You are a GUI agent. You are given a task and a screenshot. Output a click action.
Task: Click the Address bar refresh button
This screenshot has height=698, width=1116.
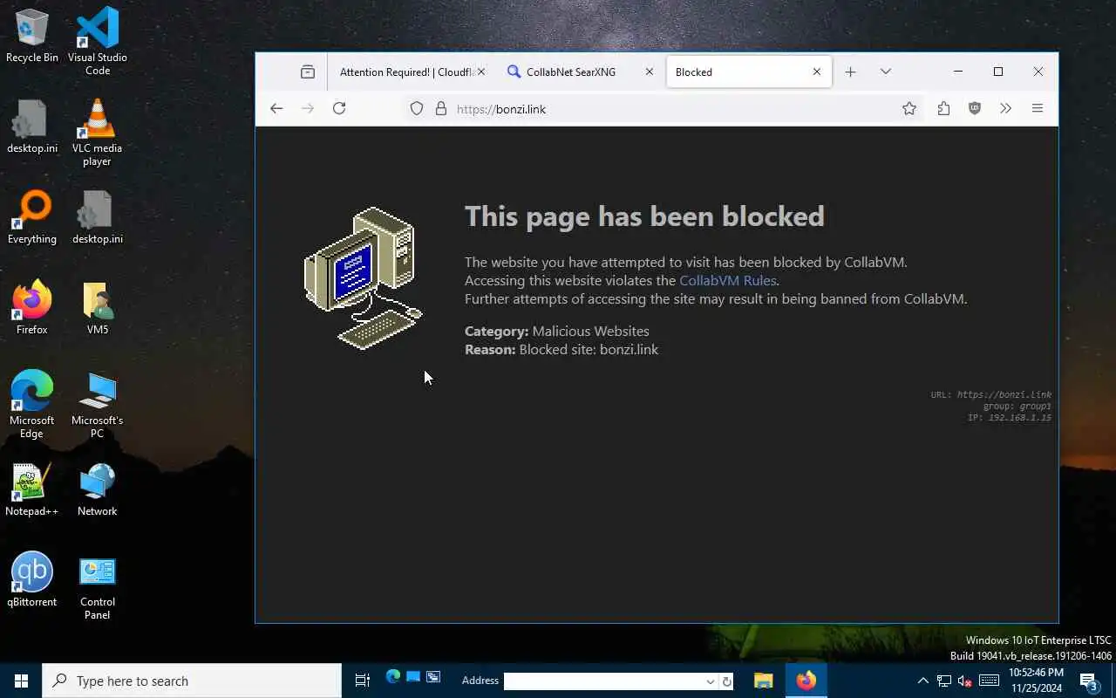pyautogui.click(x=727, y=681)
